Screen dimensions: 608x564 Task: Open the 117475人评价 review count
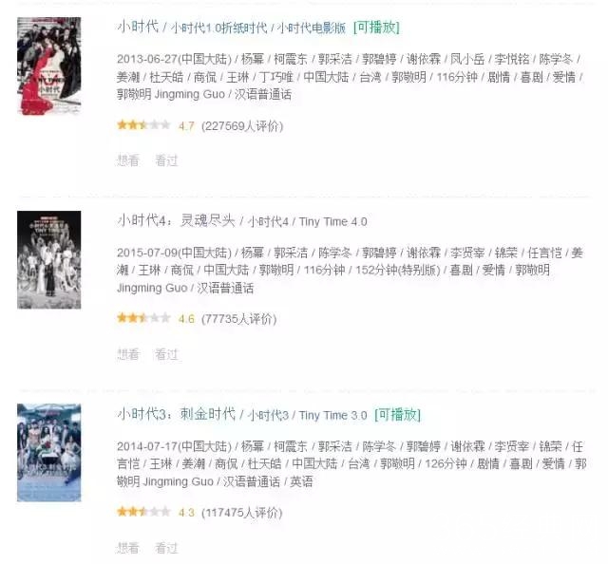242,513
